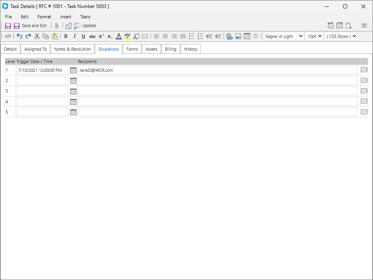Viewport: 373px width, 280px height.
Task: Click the HTML source code view icon
Action: coord(8,36)
